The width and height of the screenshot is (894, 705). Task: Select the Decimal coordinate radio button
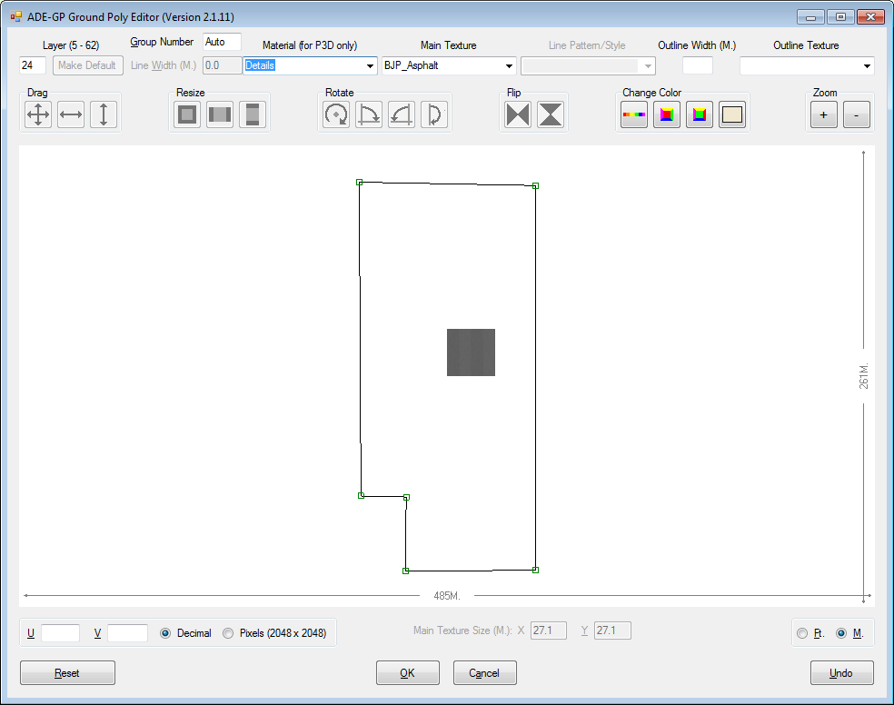pos(165,633)
